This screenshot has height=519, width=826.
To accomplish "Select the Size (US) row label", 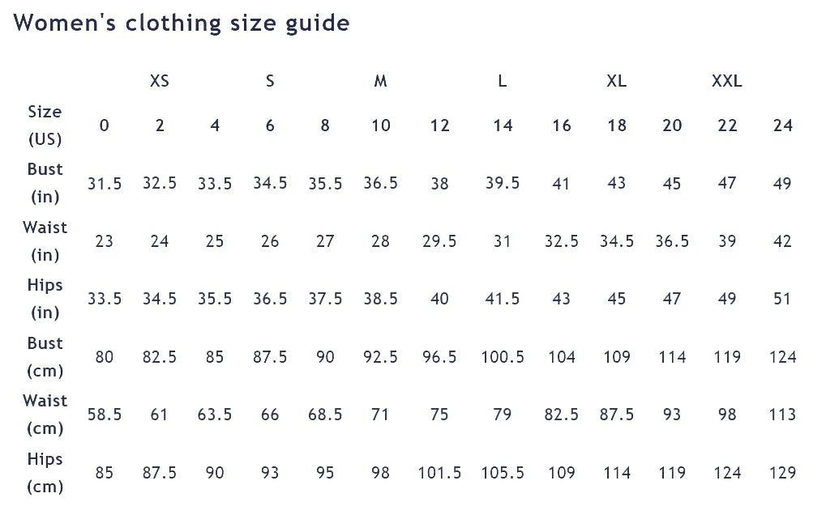I will pos(45,125).
